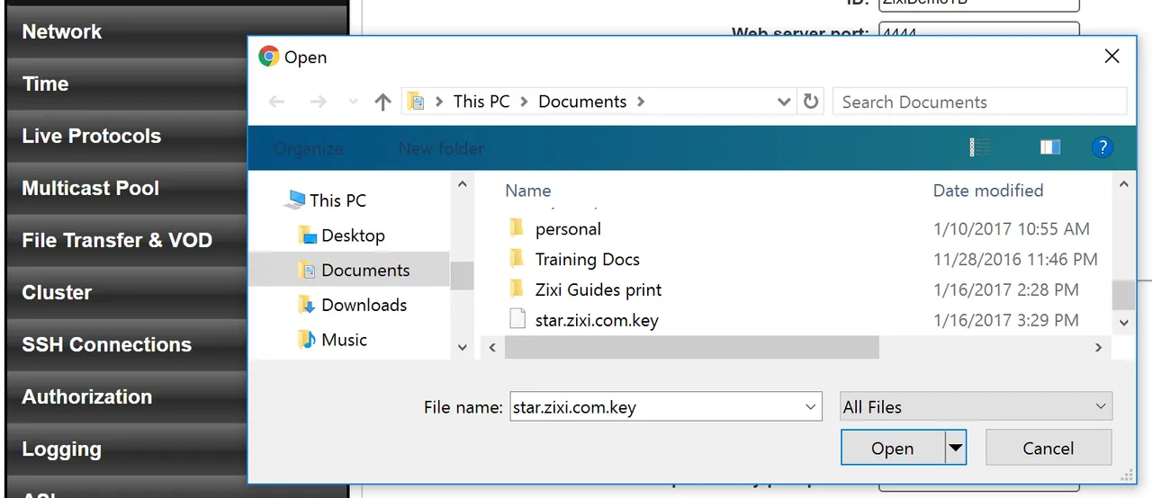Click the Open button split arrow
This screenshot has width=1152, height=498.
tap(955, 448)
